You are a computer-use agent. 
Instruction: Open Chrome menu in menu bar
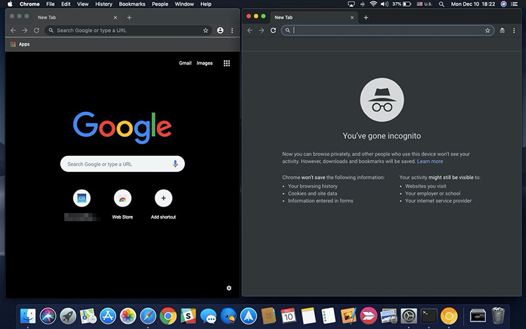point(30,4)
